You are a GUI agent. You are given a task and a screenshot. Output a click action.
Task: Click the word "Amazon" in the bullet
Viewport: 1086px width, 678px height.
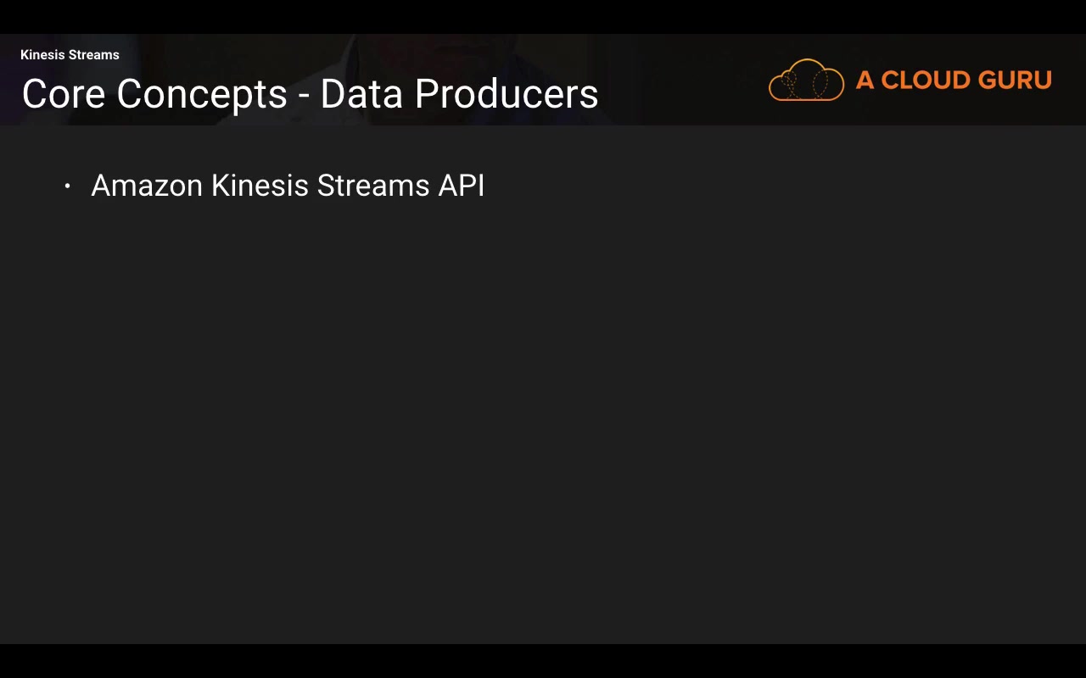146,186
